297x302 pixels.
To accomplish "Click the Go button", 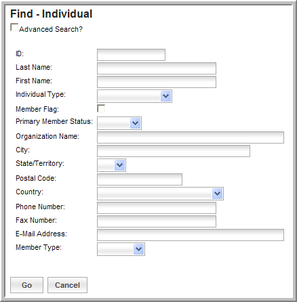I will 26,285.
